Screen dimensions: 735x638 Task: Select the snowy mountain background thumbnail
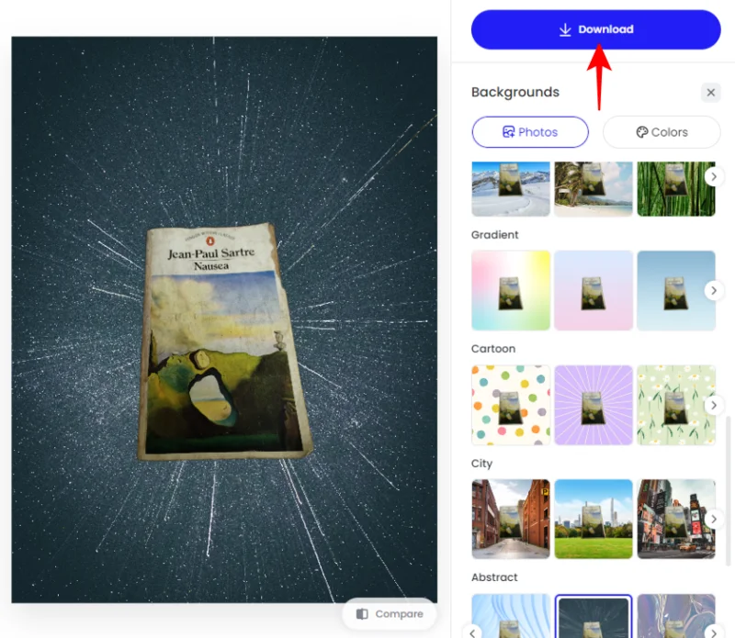coord(511,189)
